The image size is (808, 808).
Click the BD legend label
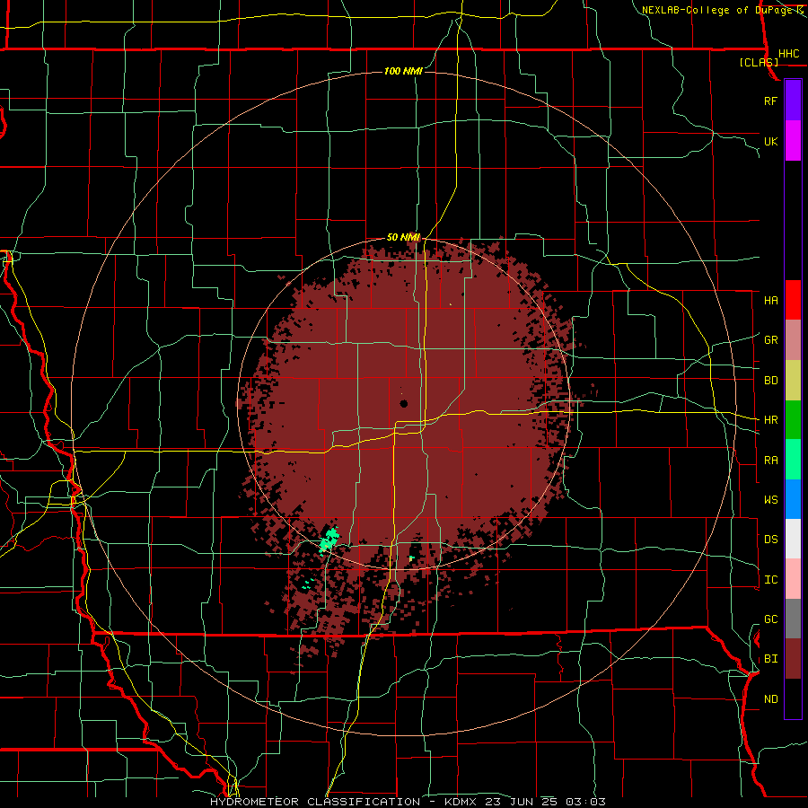[770, 381]
